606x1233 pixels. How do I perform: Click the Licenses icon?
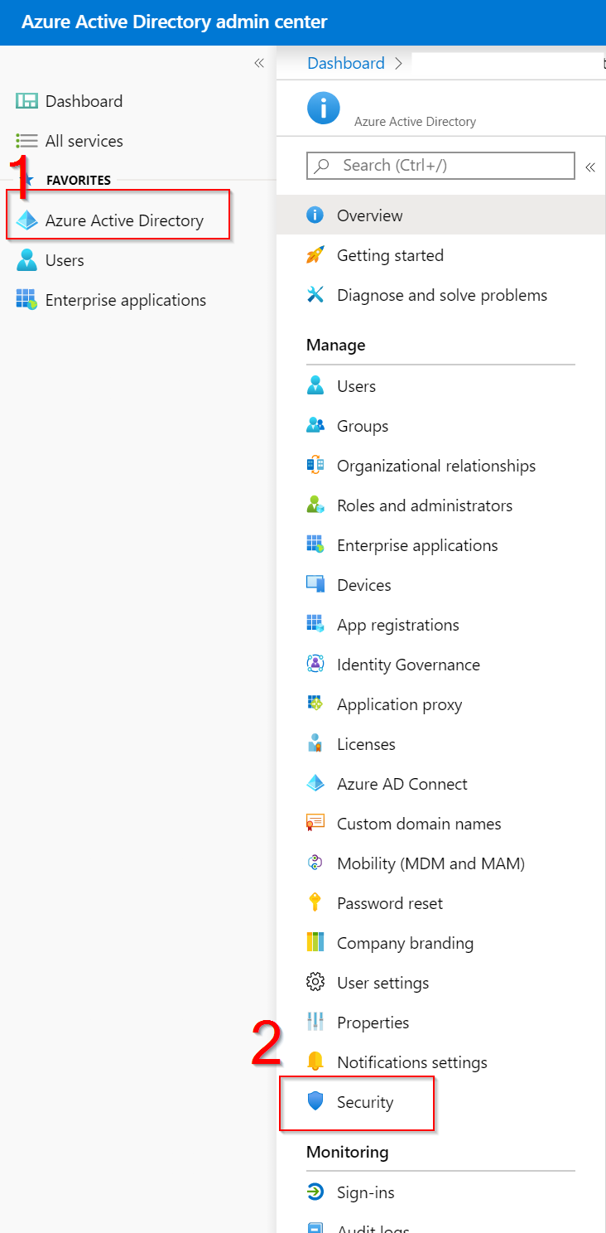[x=315, y=744]
